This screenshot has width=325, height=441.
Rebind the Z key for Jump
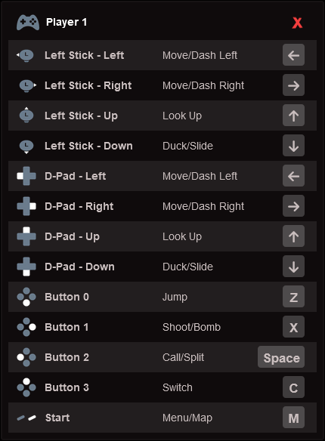click(293, 297)
